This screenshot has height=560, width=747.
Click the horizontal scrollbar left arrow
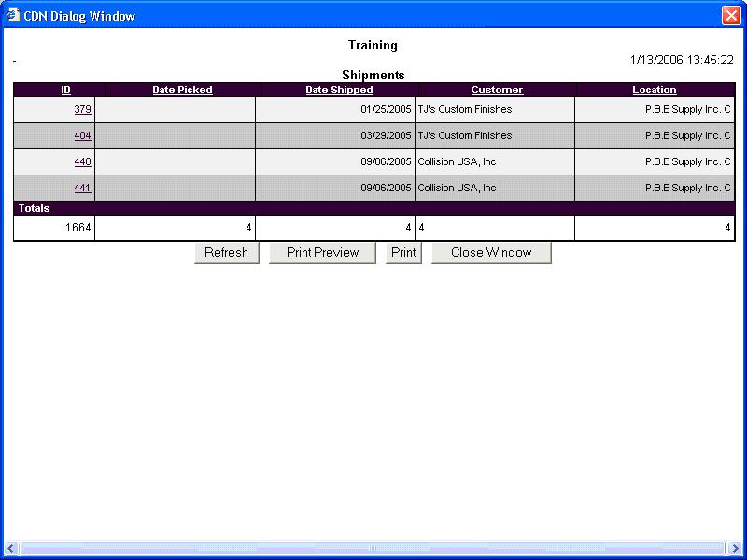[11, 548]
